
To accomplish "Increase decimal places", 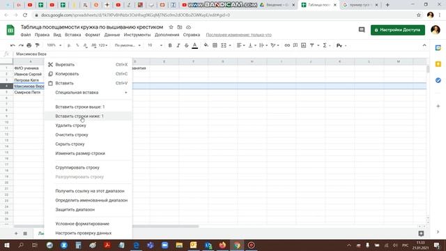I will [x=94, y=45].
